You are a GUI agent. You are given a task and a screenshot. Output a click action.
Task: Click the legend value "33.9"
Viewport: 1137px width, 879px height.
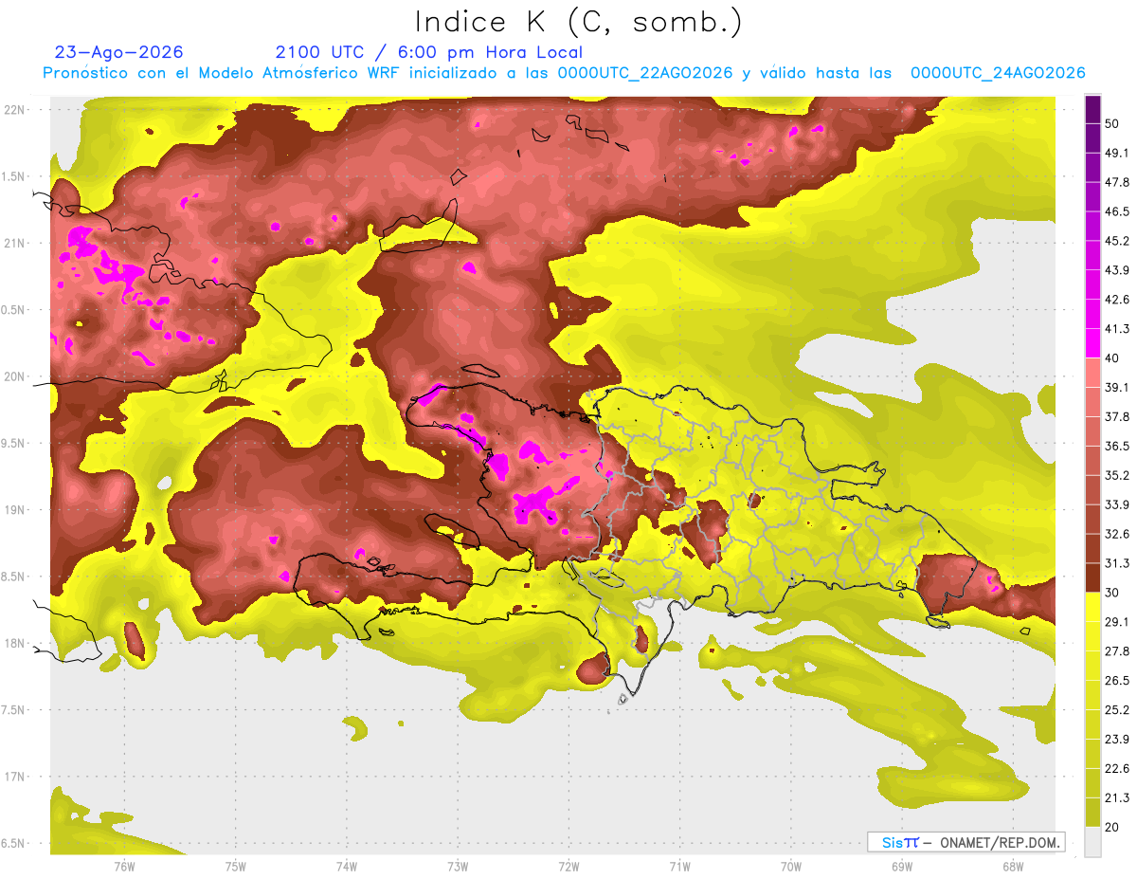(1116, 504)
